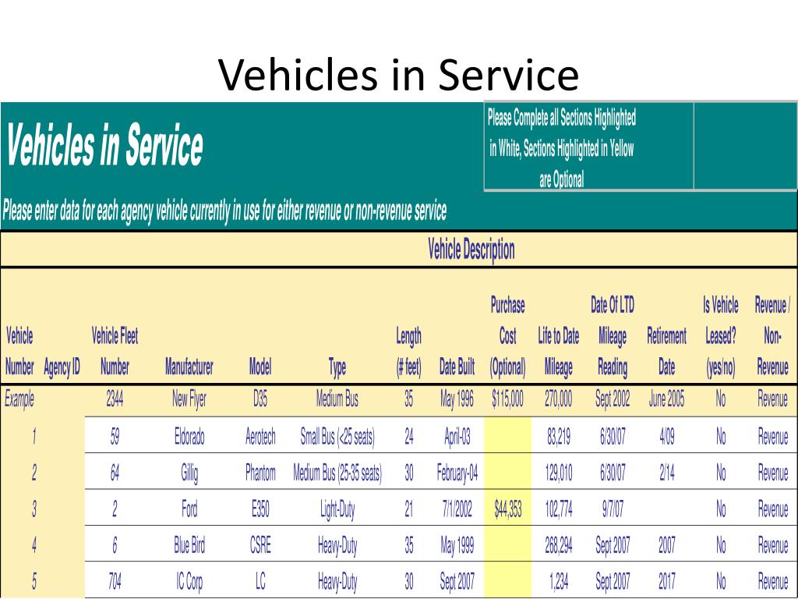The height and width of the screenshot is (599, 798).
Task: Click the 'Gillig' manufacturer cell
Action: click(x=189, y=473)
